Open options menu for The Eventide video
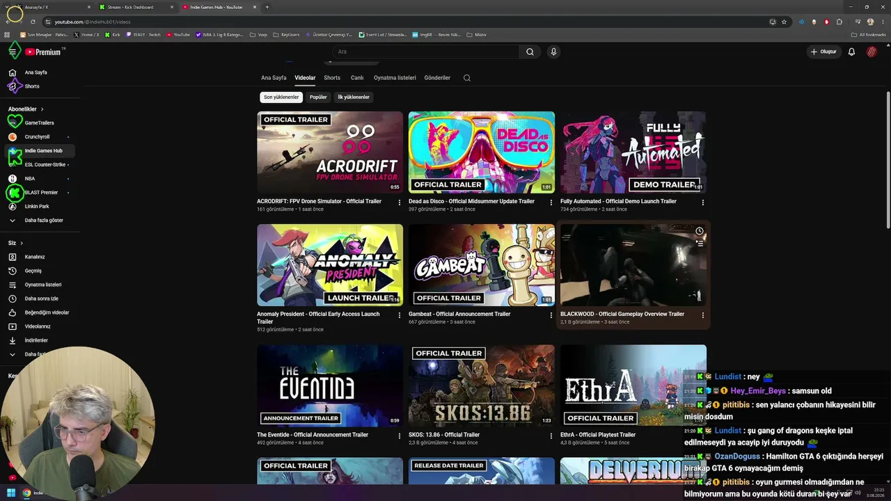This screenshot has height=501, width=891. click(400, 436)
